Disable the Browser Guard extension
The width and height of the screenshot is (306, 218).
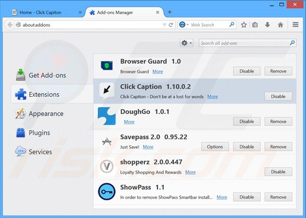point(247,71)
